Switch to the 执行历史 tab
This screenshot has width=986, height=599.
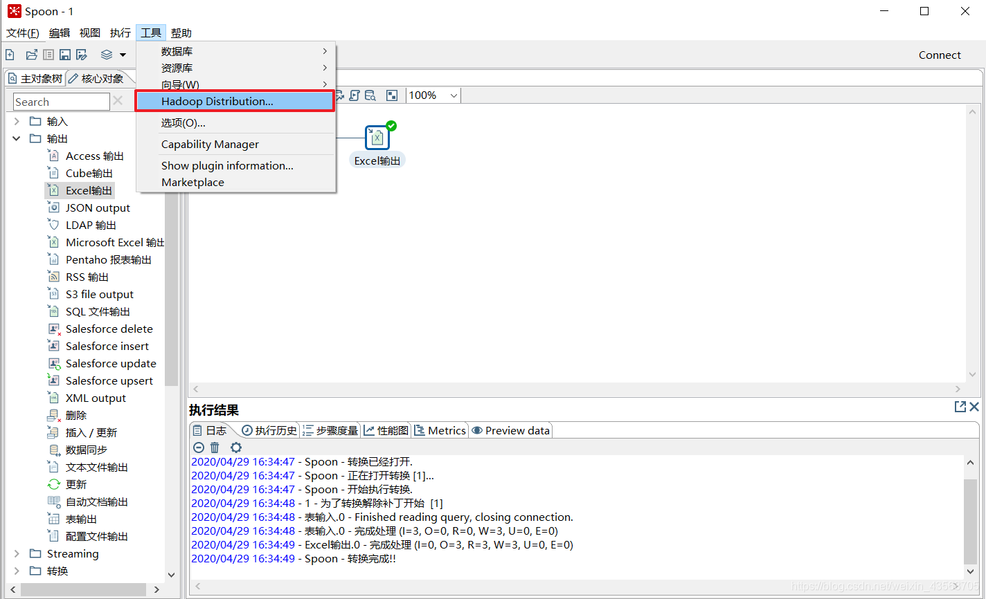pos(269,430)
